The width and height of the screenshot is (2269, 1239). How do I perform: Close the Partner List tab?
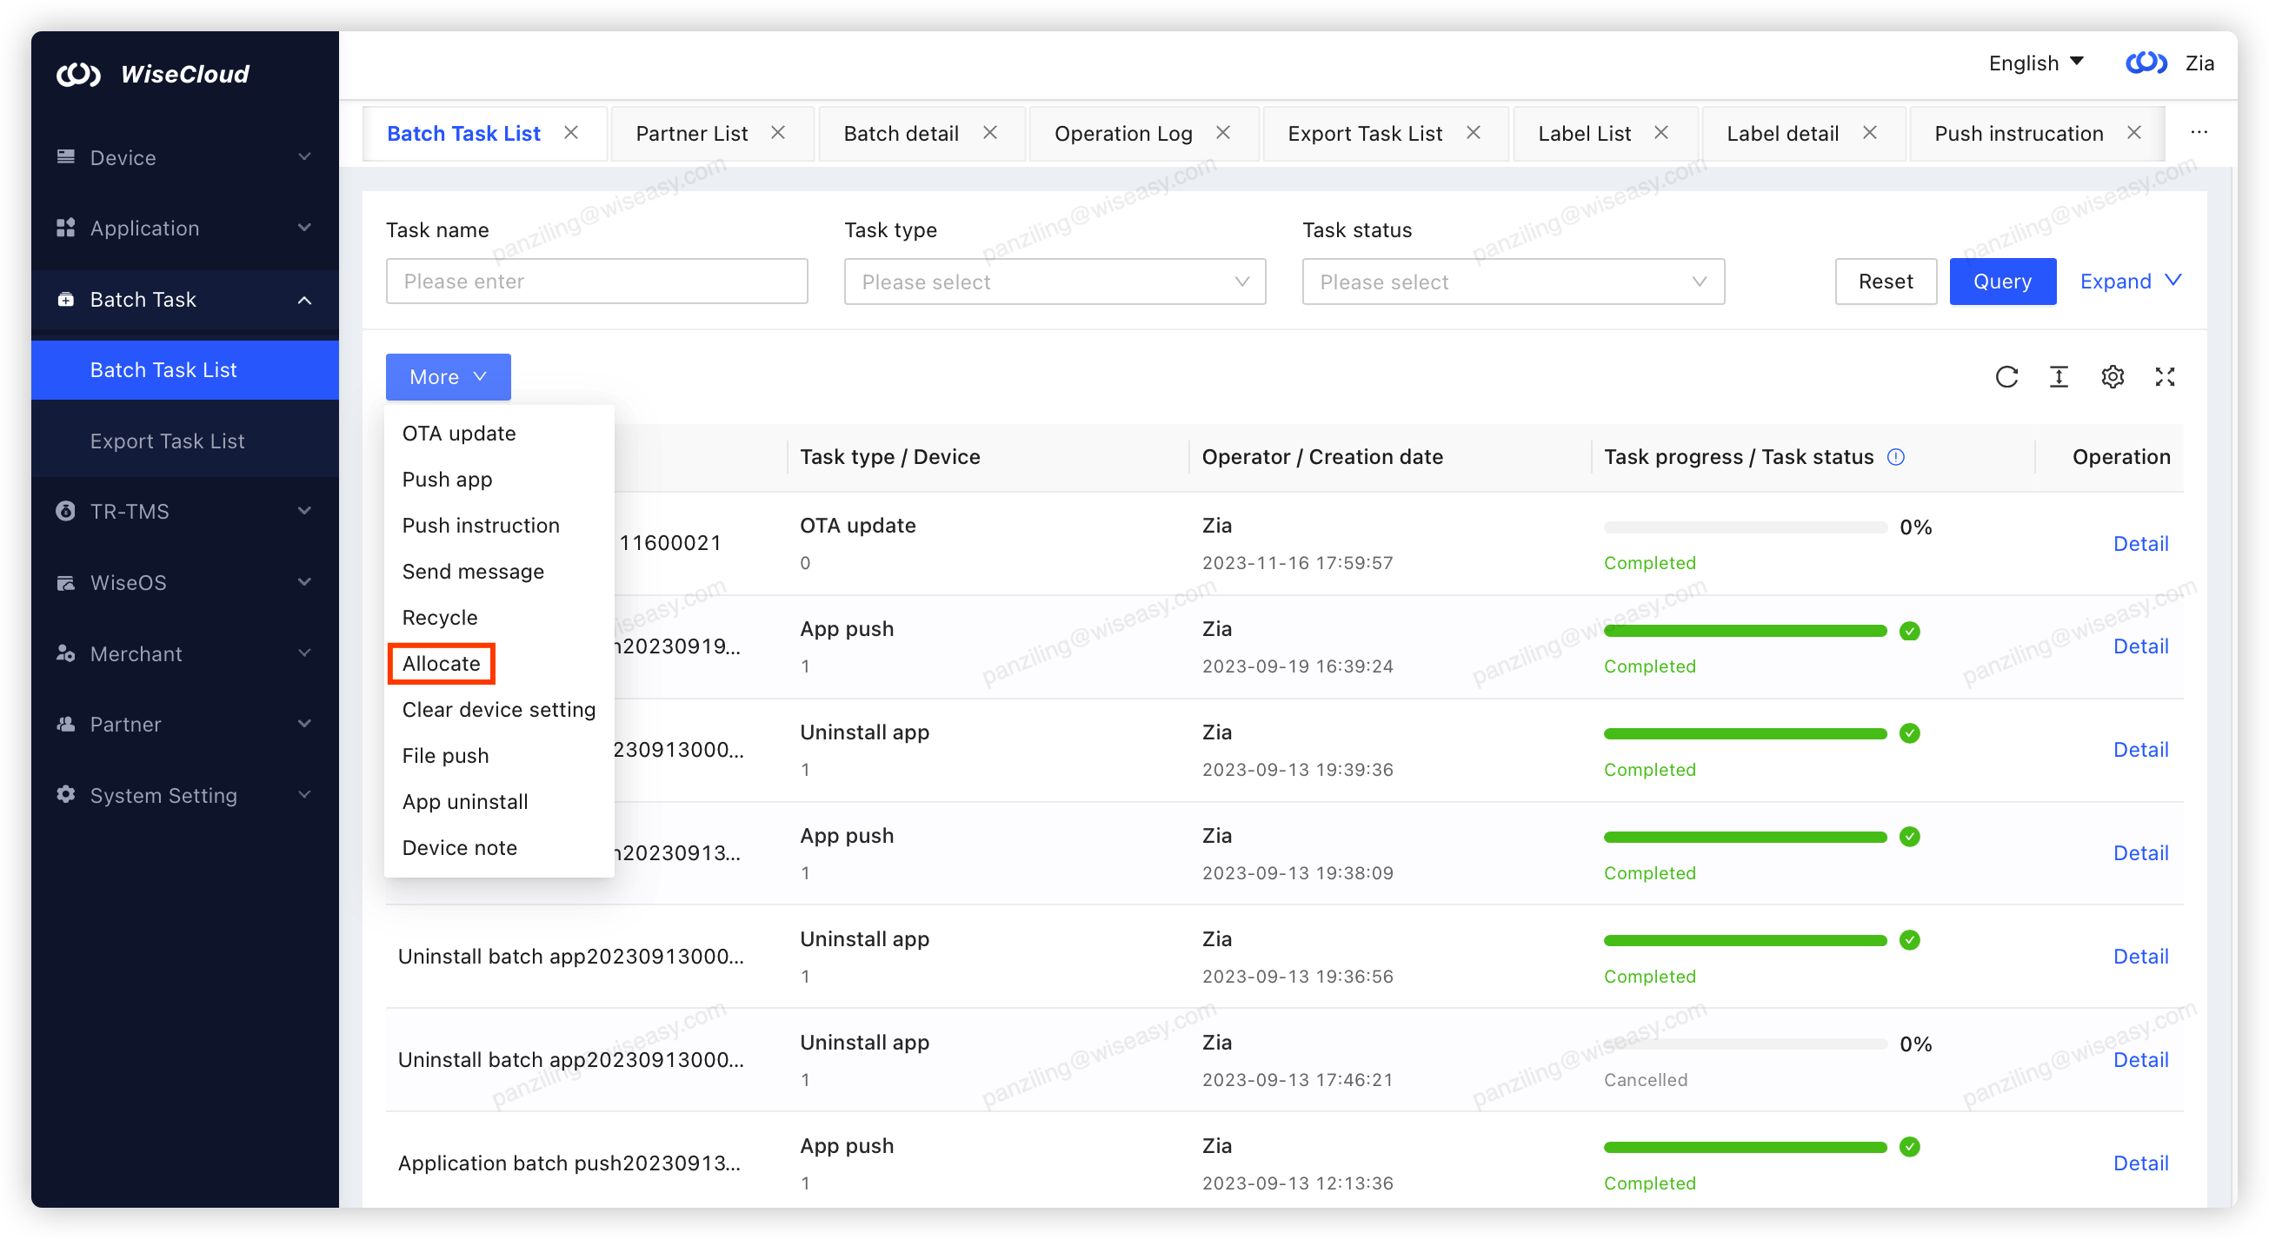(x=778, y=133)
